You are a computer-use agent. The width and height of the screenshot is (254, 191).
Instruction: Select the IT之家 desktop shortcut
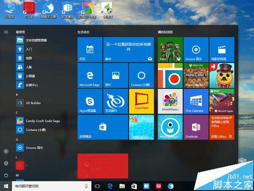tap(29, 10)
